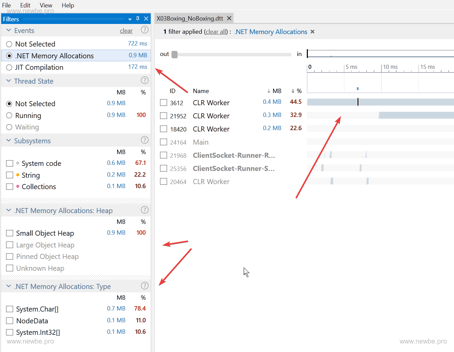Close the Filters panel
The width and height of the screenshot is (454, 352).
click(x=146, y=19)
